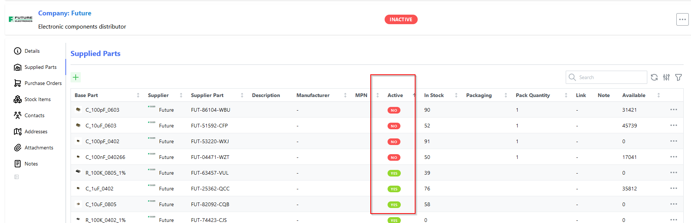Sort by Pack Quantity column header
Screen dimensions: 691x223
coord(533,95)
